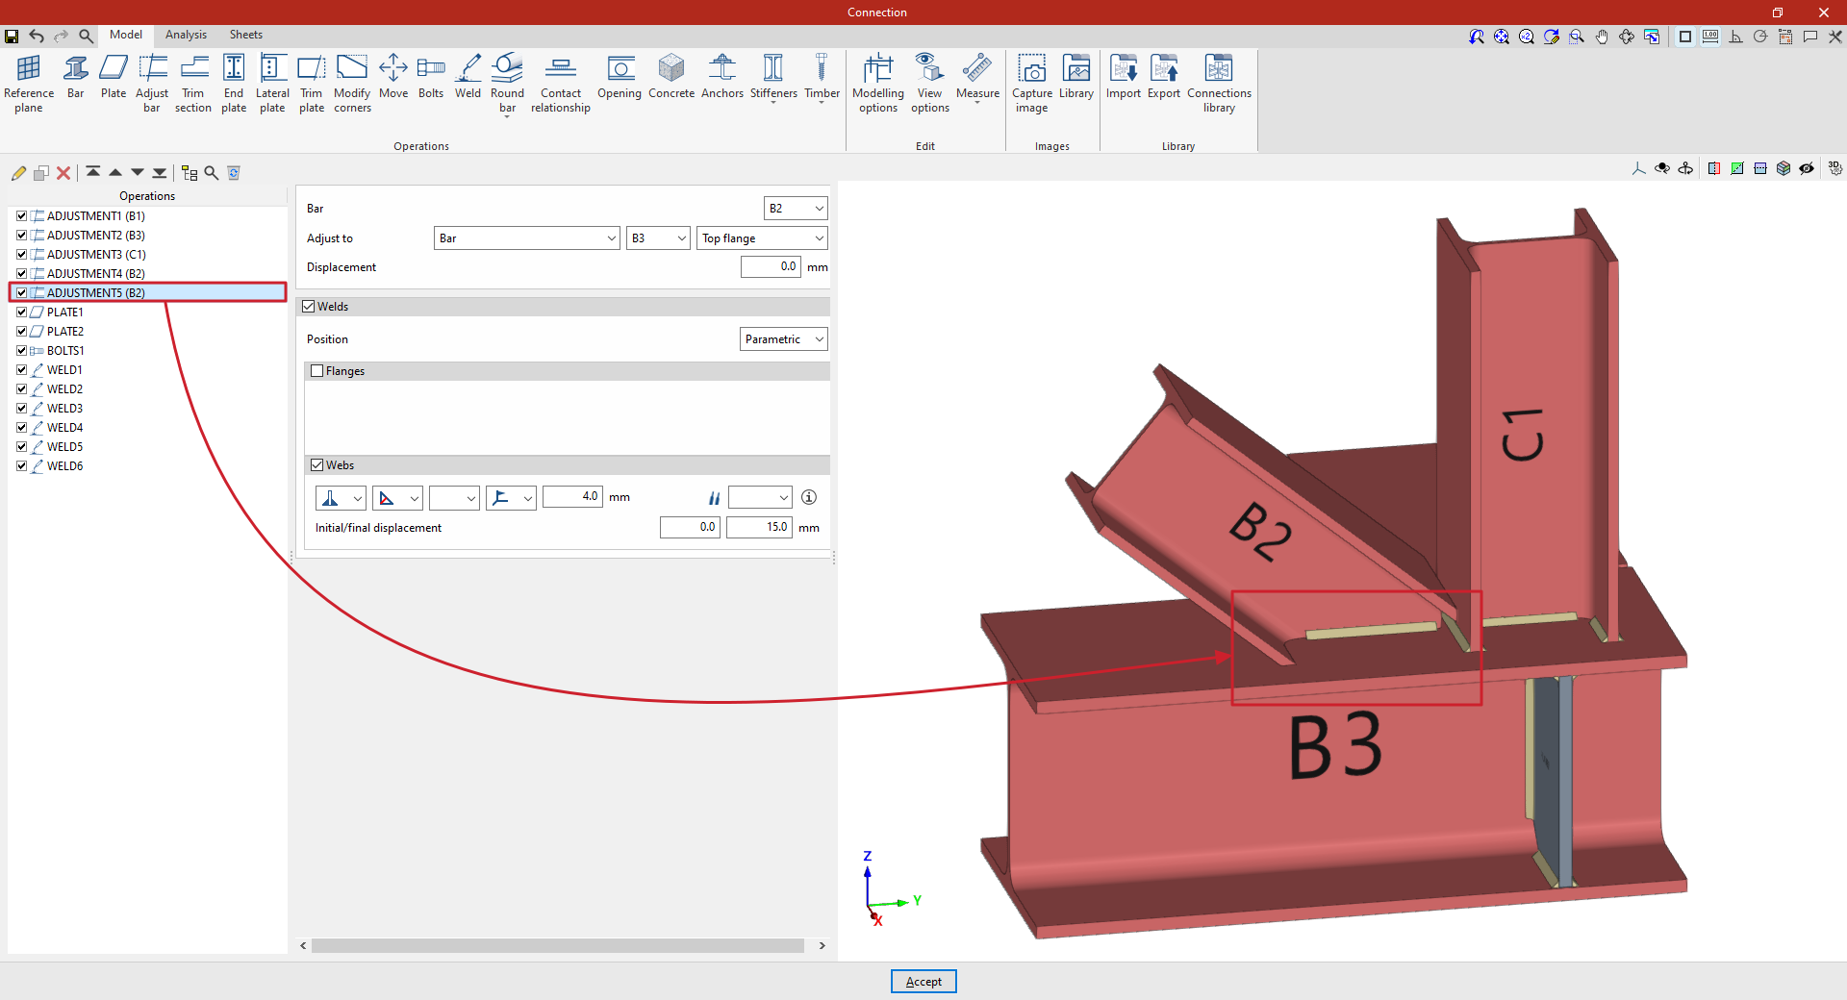Open the Measure tool
The image size is (1847, 1000).
(x=977, y=77)
